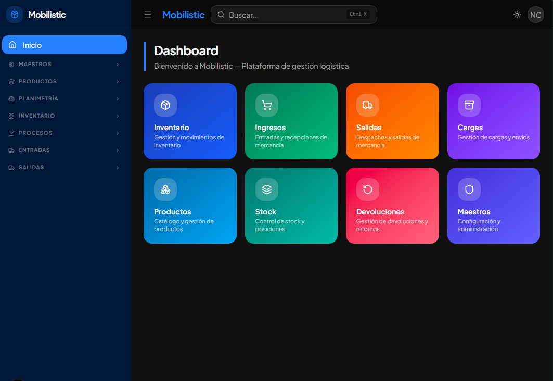
Task: Click the gear icon next to MAESTROS
Action: [11, 65]
